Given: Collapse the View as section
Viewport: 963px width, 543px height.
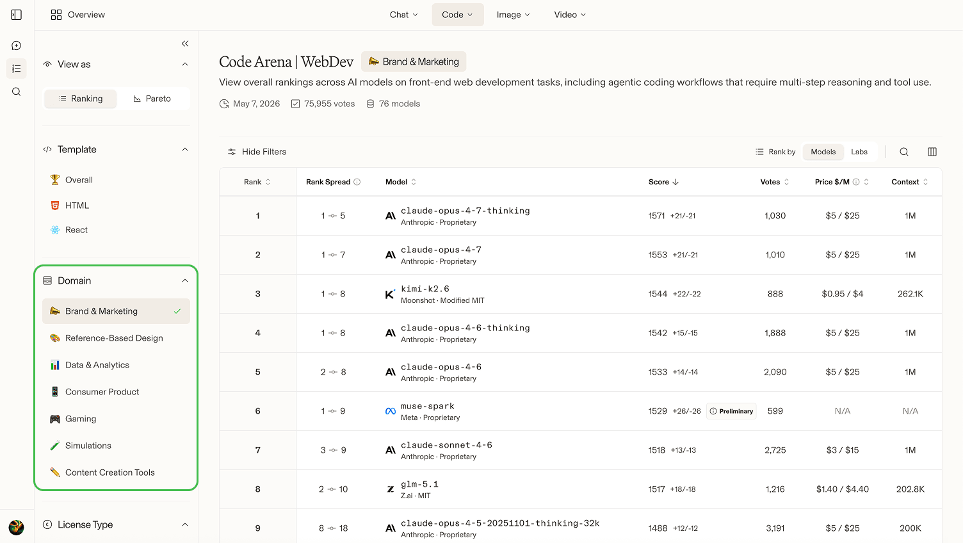Looking at the screenshot, I should (185, 64).
